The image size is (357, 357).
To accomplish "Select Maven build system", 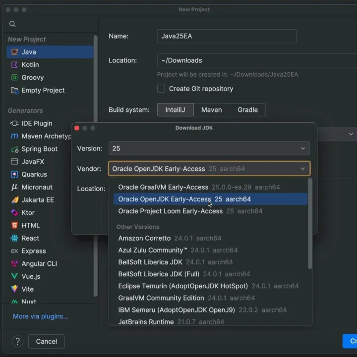I will click(x=211, y=110).
